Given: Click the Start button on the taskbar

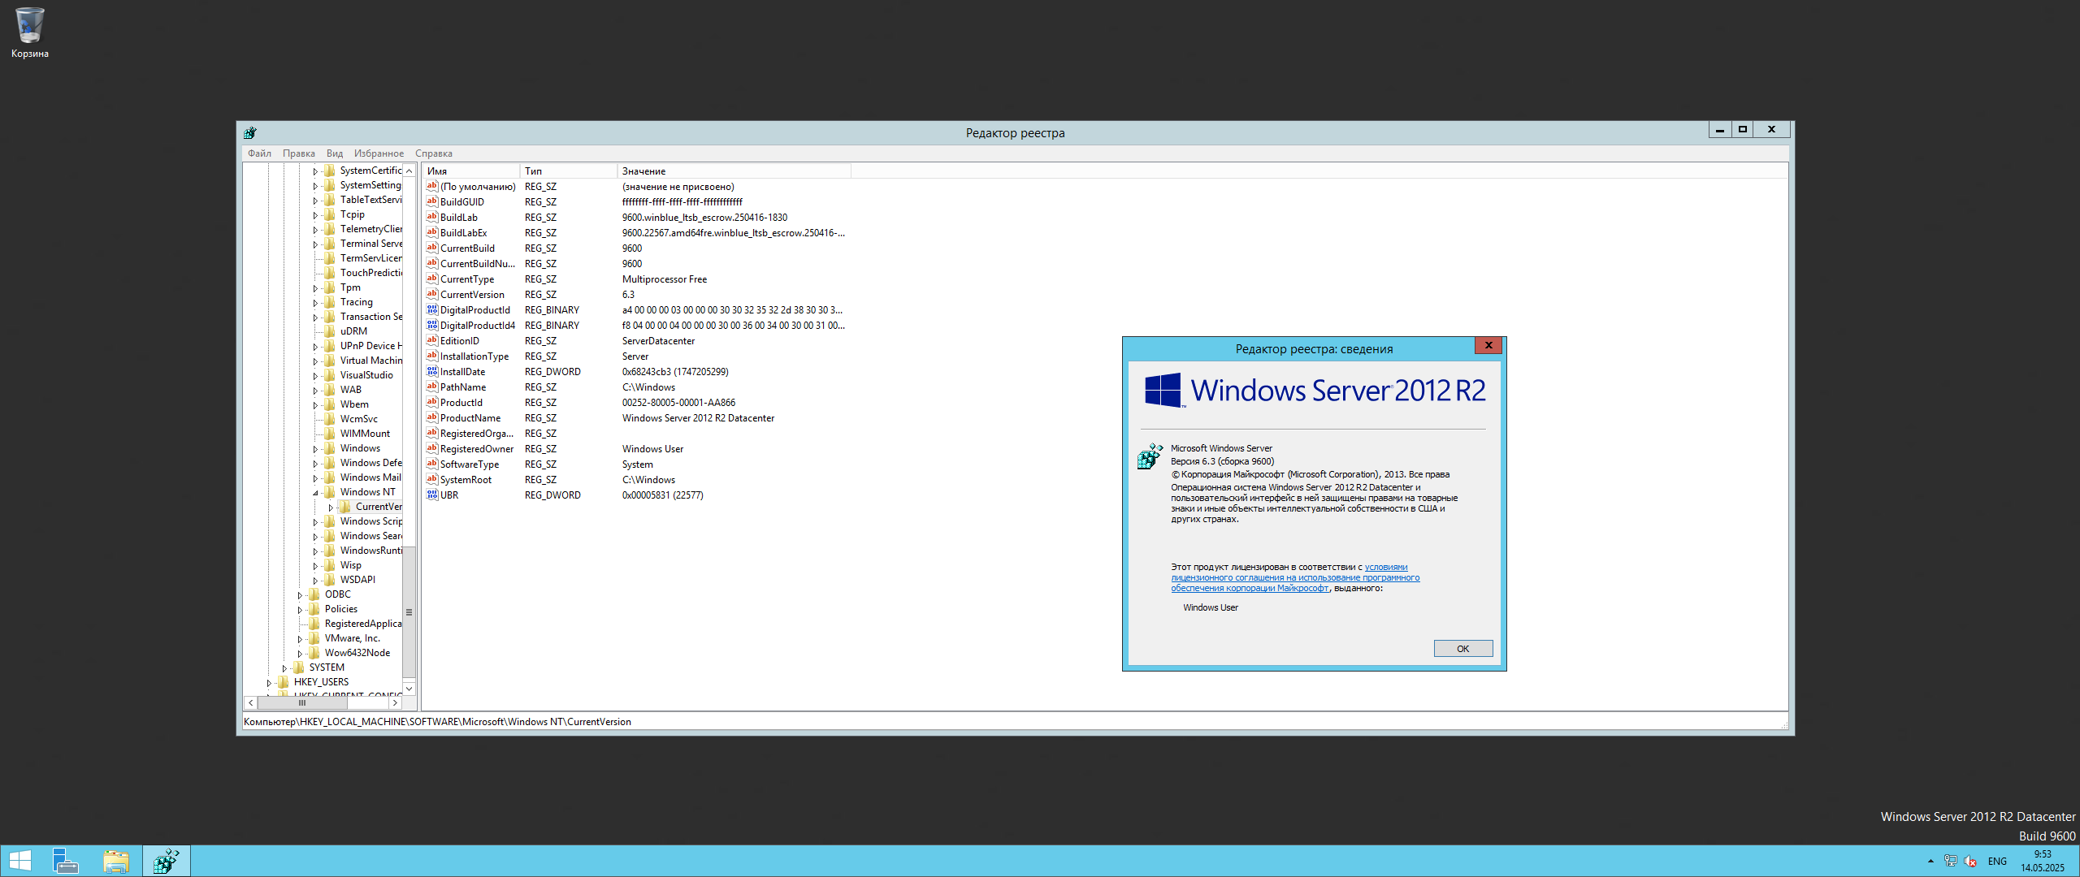Looking at the screenshot, I should point(19,861).
